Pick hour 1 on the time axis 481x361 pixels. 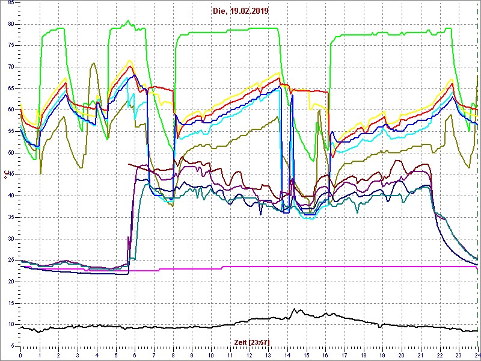click(40, 355)
